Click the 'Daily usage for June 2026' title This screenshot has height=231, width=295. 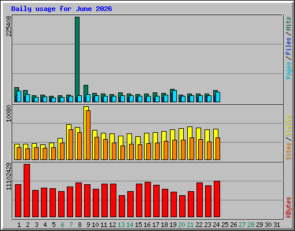[62, 9]
